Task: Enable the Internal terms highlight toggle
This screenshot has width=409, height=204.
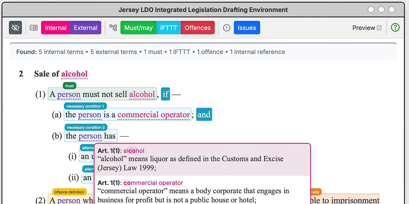Action: [x=55, y=28]
